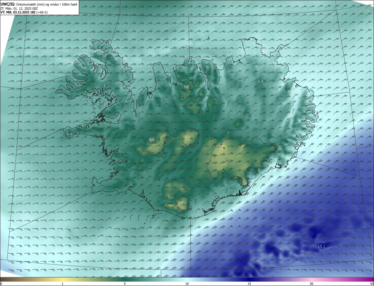This screenshot has height=286, width=374.
Task: Click the 7.7 value in the northeast corner
Action: [x=316, y=33]
